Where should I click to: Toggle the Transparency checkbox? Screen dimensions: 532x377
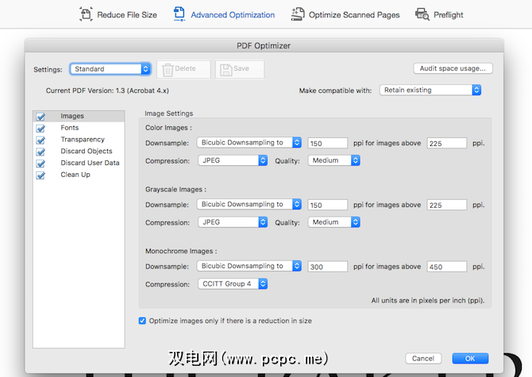[41, 140]
